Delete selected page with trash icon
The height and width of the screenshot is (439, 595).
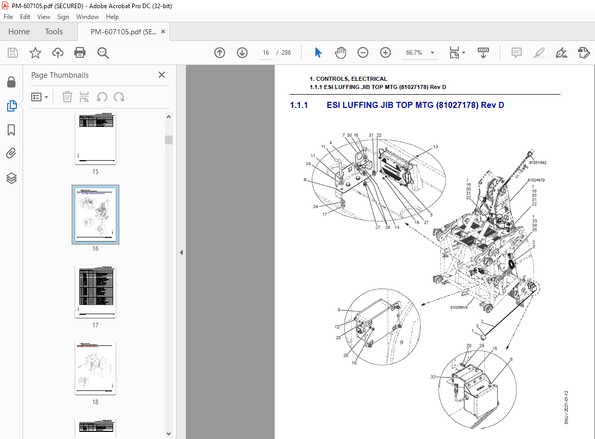pos(67,97)
